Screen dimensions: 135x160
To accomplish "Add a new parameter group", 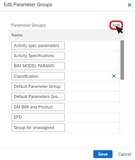I will tap(116, 25).
